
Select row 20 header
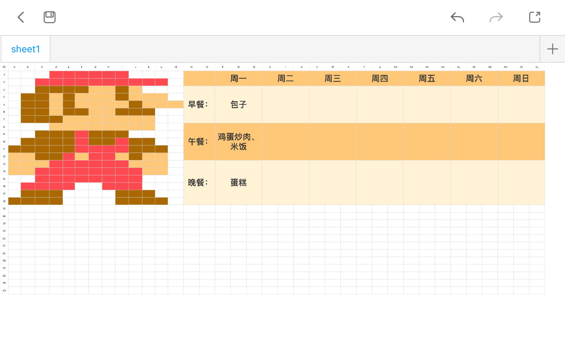click(x=4, y=216)
